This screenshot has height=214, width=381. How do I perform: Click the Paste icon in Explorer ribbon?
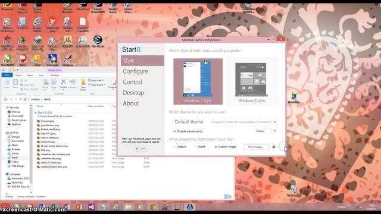(x=15, y=84)
